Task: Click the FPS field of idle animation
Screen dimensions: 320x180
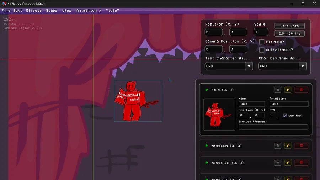Action: tap(273, 116)
